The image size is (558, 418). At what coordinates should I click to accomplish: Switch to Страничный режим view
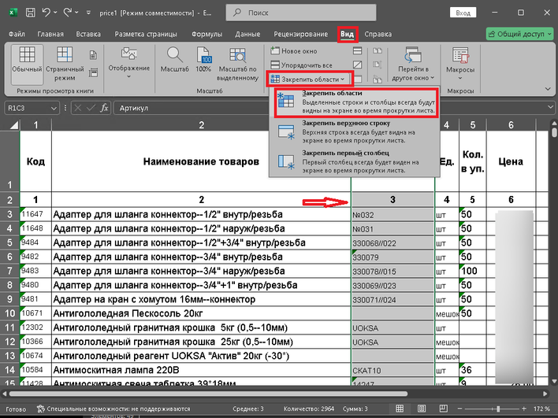(x=65, y=65)
